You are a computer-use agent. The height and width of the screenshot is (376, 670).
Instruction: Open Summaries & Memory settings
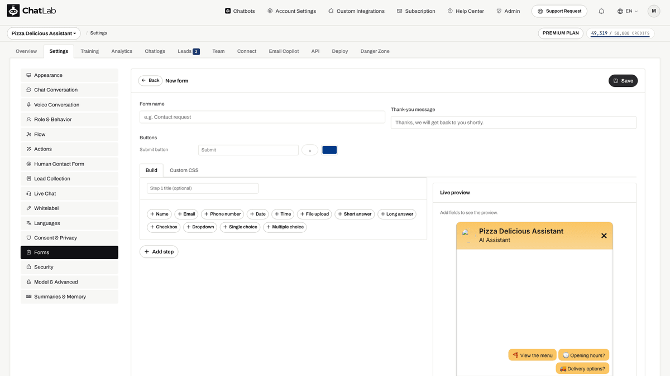69,296
